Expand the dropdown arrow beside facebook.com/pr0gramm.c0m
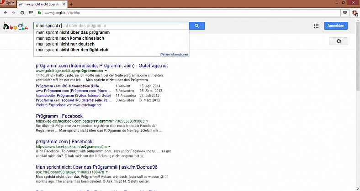The width and height of the screenshot is (360, 191). [110, 147]
